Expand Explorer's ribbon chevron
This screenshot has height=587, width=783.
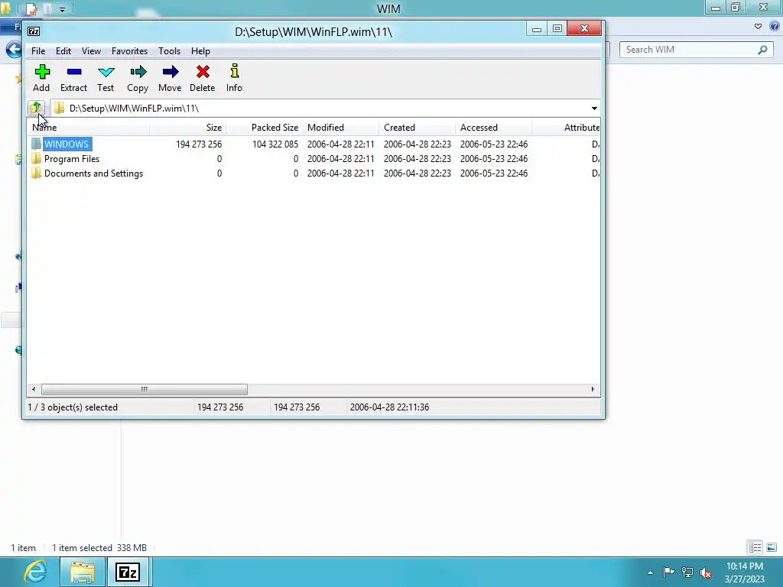(758, 27)
